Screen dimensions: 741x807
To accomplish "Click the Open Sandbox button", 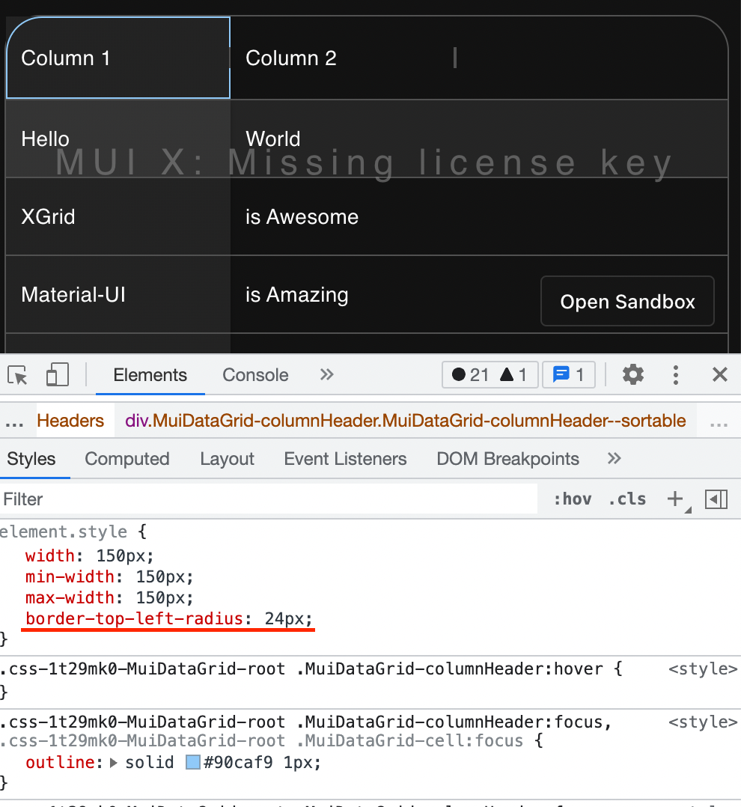I will [x=627, y=301].
